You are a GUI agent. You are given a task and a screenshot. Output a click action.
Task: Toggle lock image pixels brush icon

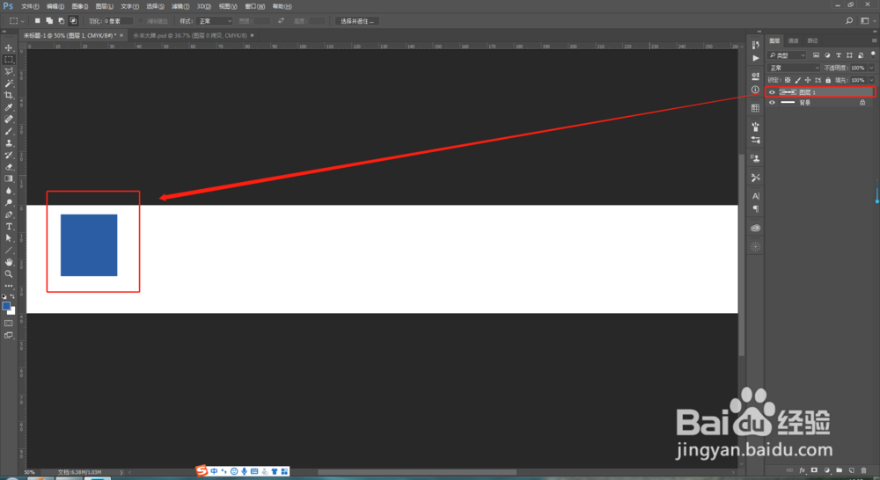point(797,80)
